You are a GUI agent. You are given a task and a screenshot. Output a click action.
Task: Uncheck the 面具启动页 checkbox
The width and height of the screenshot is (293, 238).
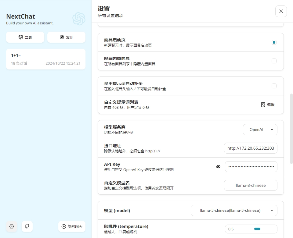click(x=274, y=42)
